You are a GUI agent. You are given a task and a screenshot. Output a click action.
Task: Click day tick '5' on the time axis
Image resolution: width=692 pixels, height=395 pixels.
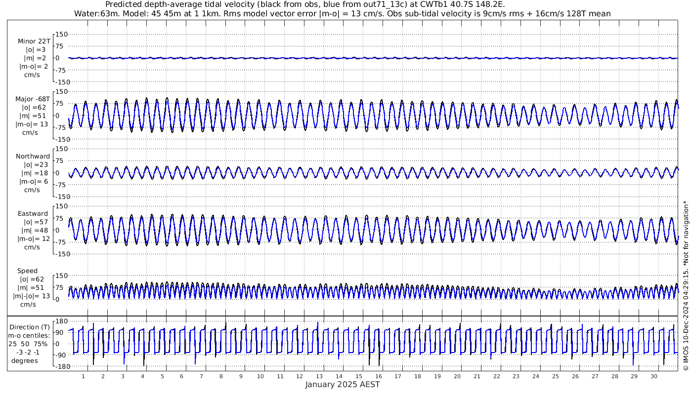[162, 376]
